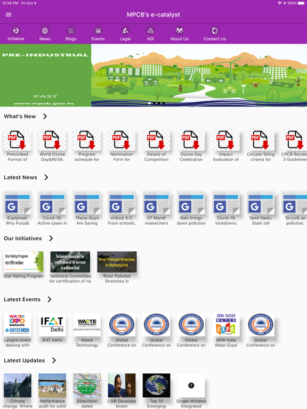The image size is (307, 409).
Task: Open news item Unlock 5.0: From schools
Action: 122,203
